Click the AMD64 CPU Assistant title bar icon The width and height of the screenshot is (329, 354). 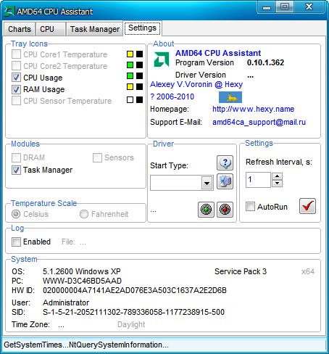(9, 12)
